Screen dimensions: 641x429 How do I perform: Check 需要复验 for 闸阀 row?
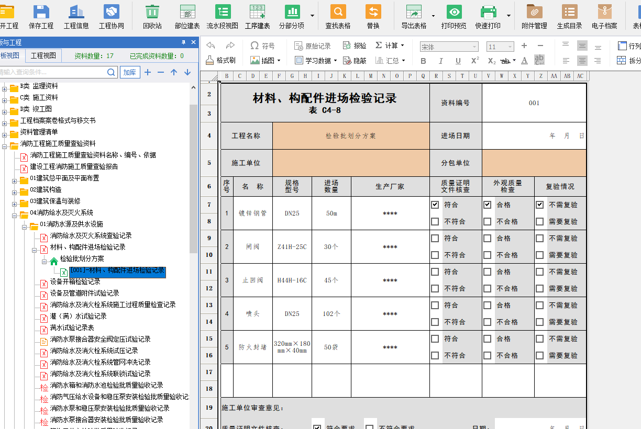pyautogui.click(x=539, y=255)
